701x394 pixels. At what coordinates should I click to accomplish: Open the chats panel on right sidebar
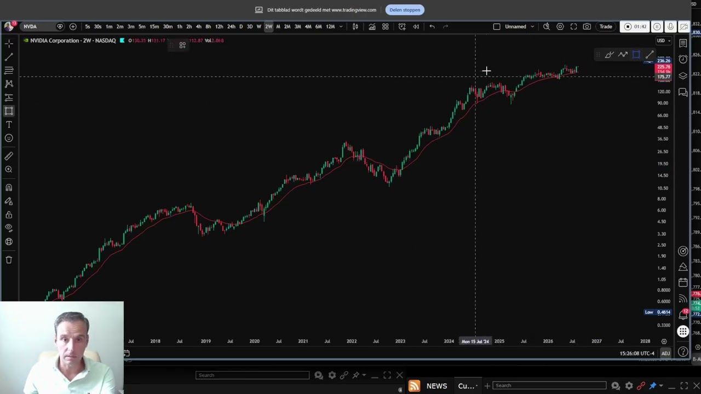pos(683,92)
